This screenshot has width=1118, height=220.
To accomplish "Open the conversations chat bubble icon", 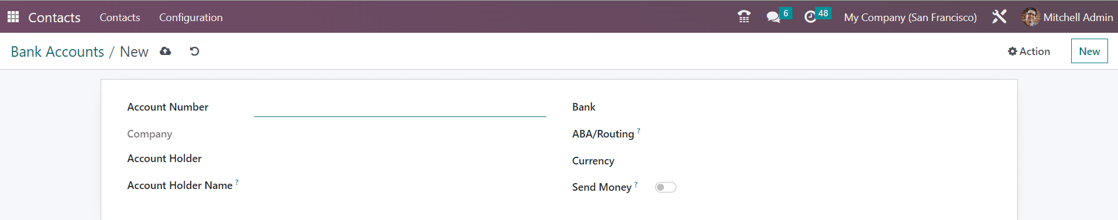I will 773,17.
